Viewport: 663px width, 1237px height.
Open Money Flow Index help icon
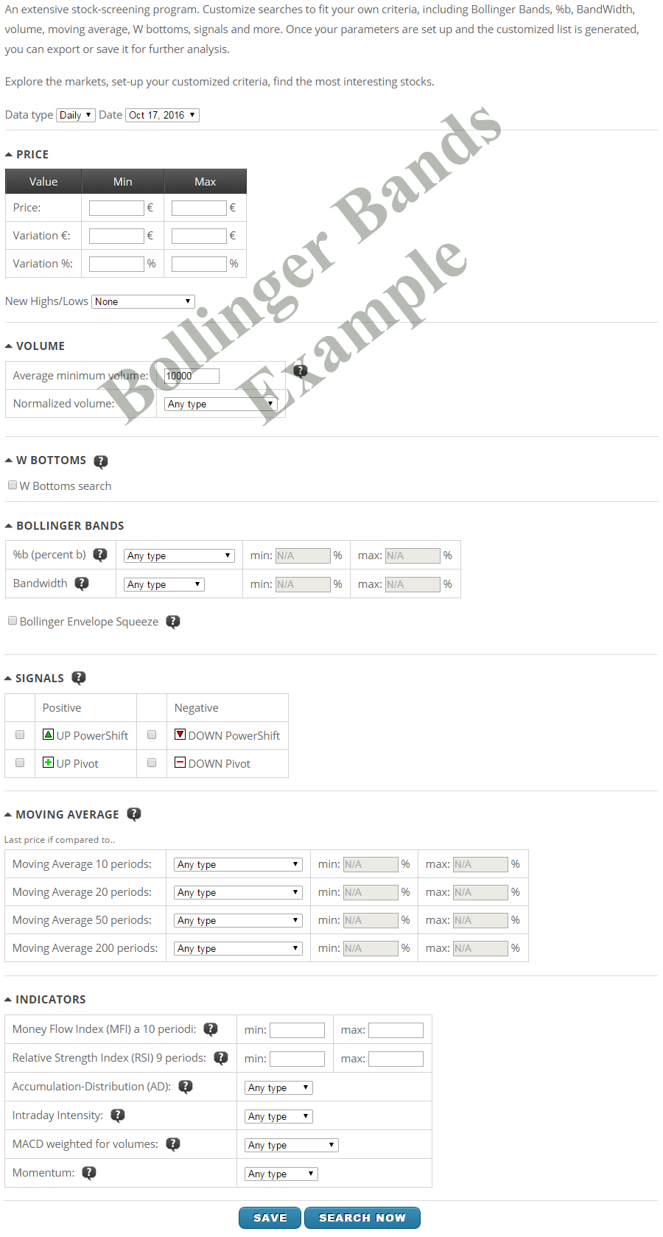pos(211,1029)
